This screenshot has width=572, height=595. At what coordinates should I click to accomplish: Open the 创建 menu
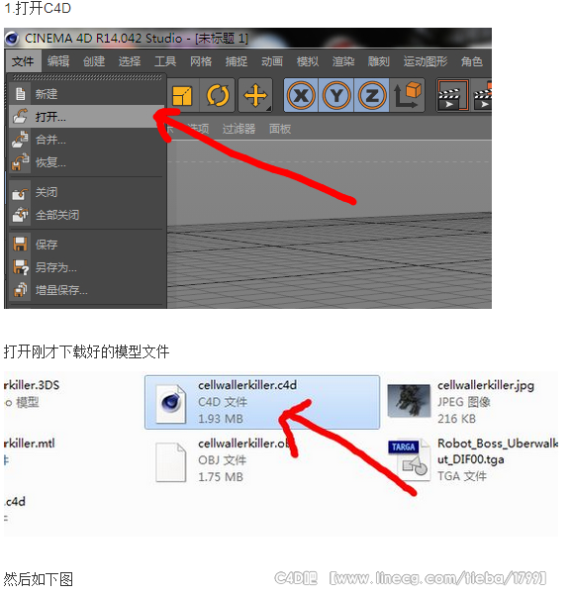coord(94,61)
